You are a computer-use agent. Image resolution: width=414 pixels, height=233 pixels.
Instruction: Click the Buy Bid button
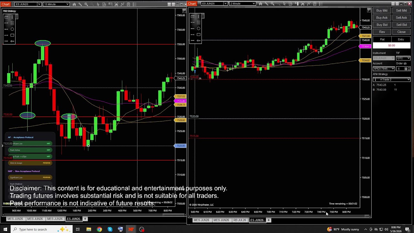click(x=382, y=25)
